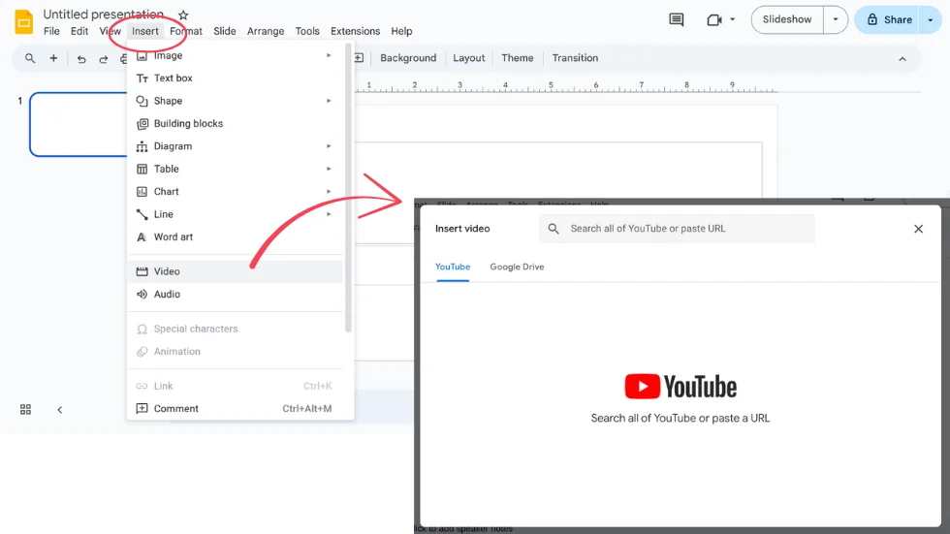Viewport: 950px width, 534px height.
Task: Open the Google Slides home logo
Action: click(23, 21)
